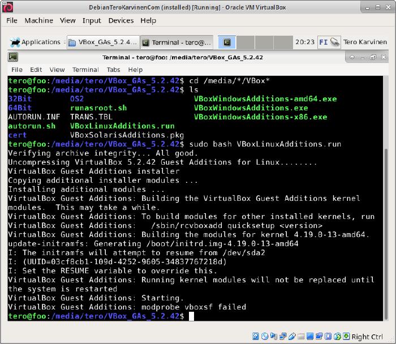The width and height of the screenshot is (396, 344).
Task: Open the VirtualBox Devices menu
Action: click(121, 20)
